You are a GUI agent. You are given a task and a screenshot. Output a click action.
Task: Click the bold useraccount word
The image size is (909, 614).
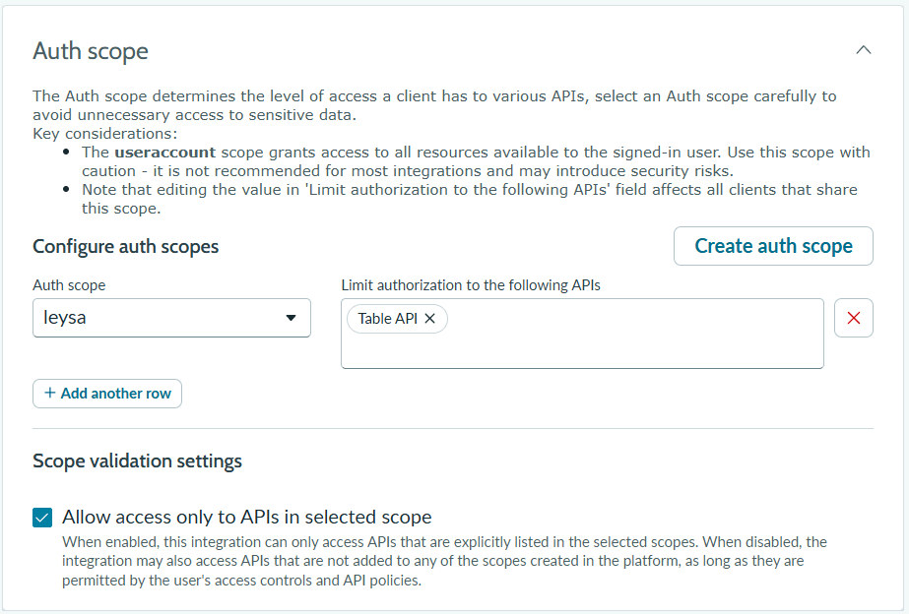click(165, 153)
